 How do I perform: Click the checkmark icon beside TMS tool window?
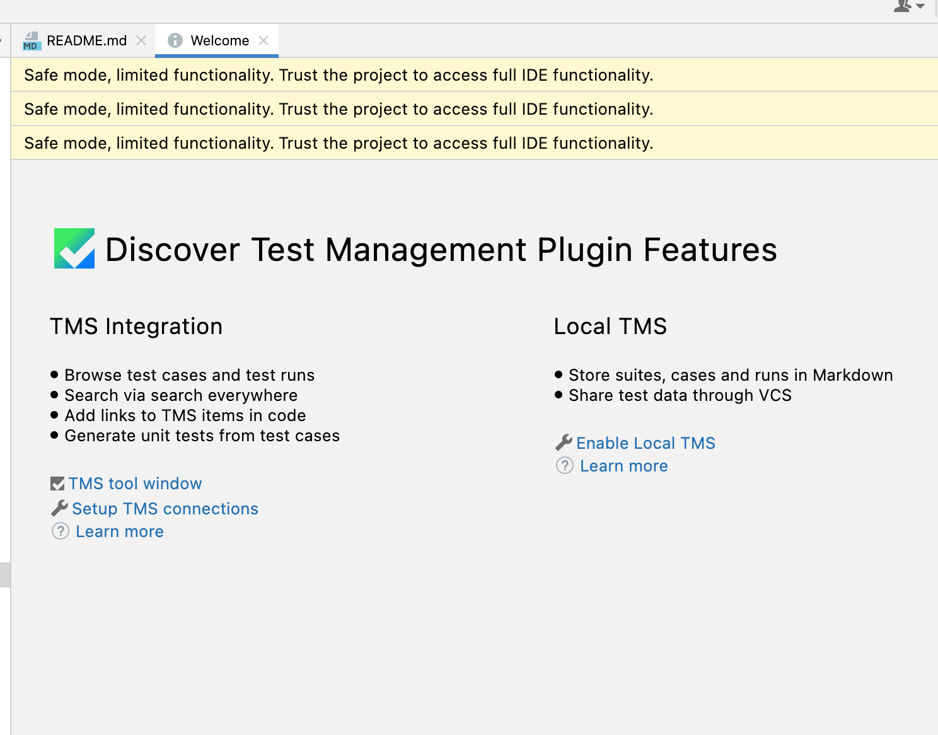click(57, 483)
